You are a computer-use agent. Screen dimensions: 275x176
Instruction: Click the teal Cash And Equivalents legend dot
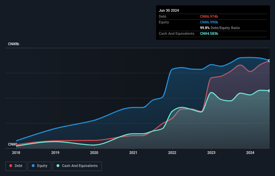pos(58,166)
